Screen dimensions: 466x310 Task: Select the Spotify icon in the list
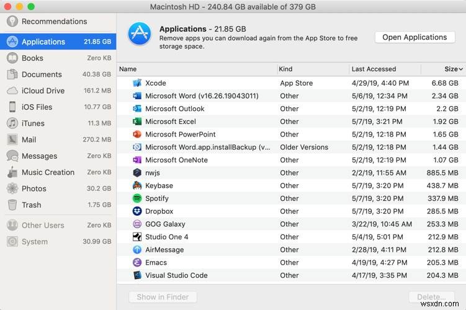pos(137,198)
